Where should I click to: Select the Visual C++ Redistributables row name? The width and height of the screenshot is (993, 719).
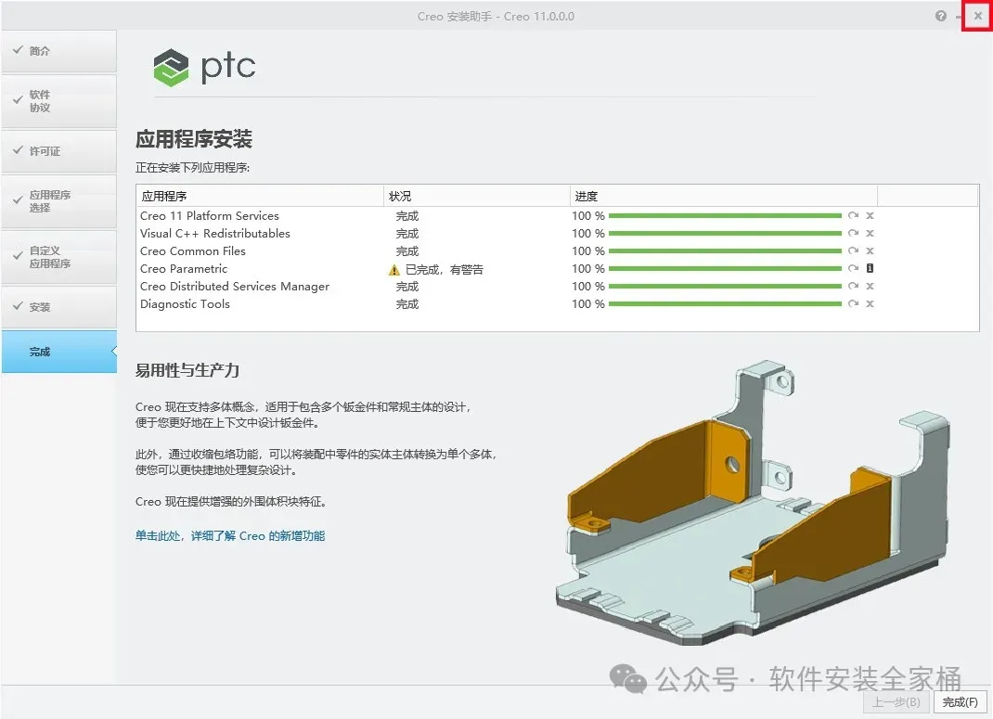coord(215,234)
